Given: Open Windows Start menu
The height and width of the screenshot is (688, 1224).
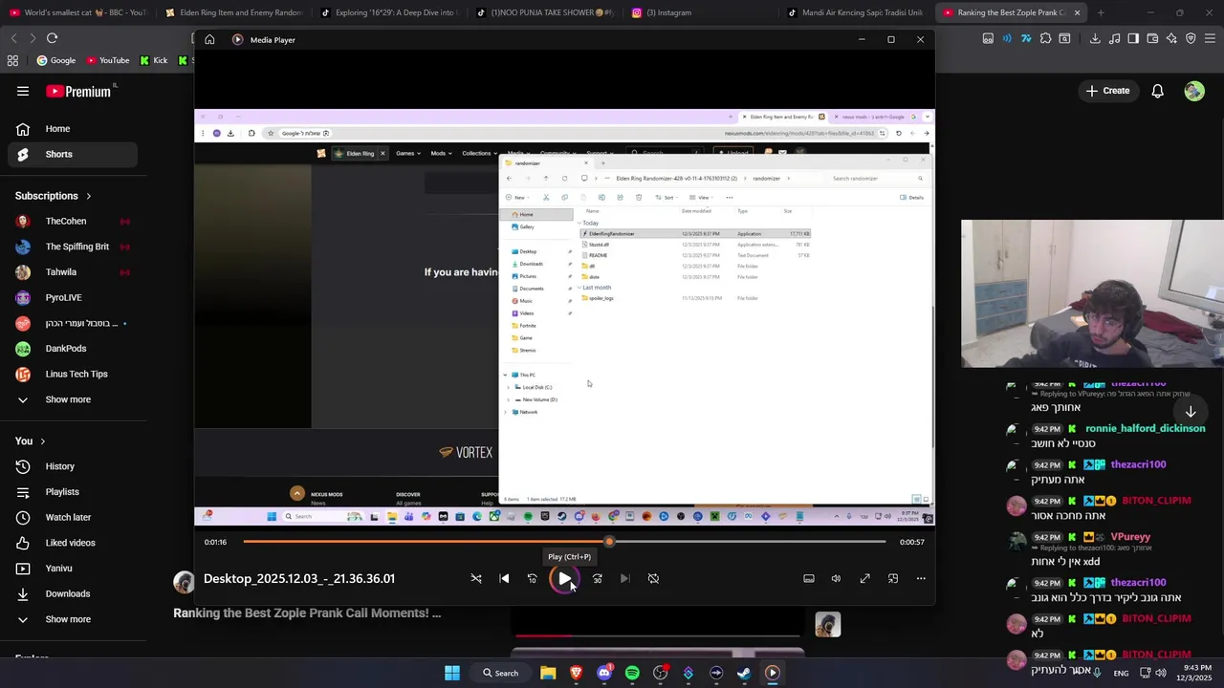Looking at the screenshot, I should click(452, 673).
